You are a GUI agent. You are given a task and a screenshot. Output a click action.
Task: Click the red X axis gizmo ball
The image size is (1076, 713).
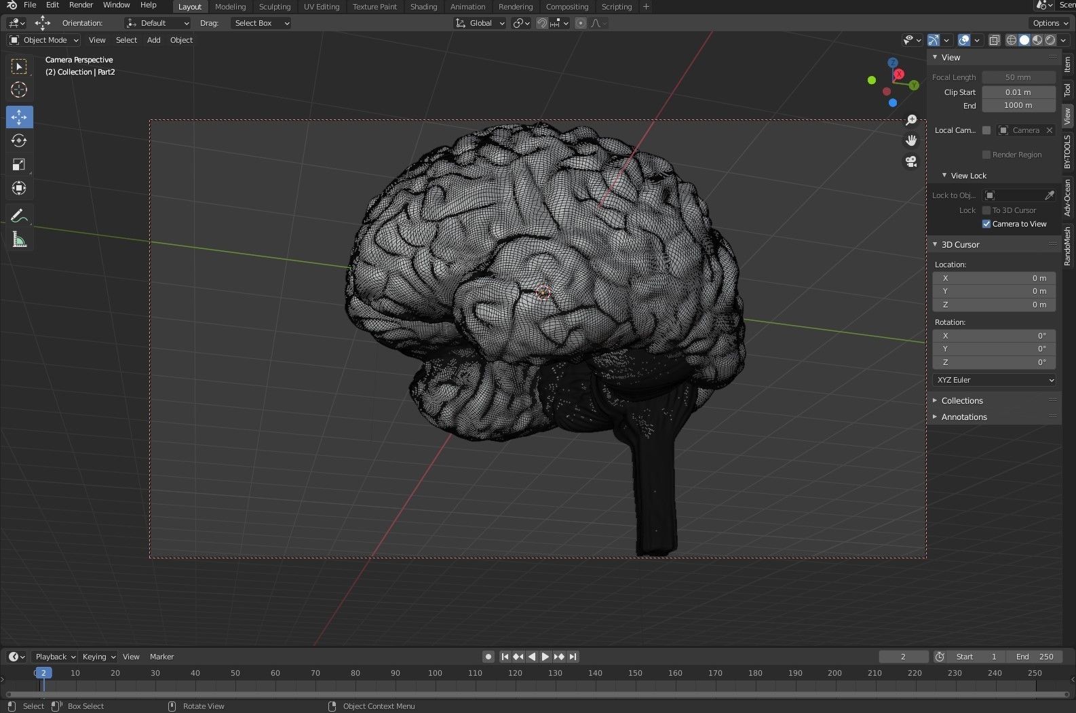coord(899,74)
